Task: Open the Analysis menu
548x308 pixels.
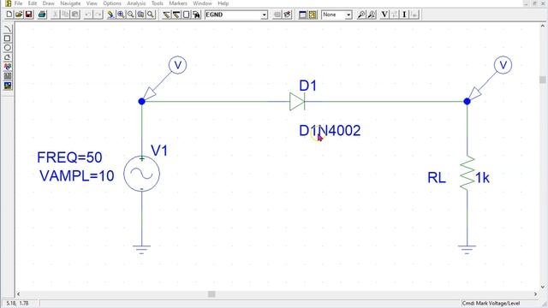Action: [136, 3]
